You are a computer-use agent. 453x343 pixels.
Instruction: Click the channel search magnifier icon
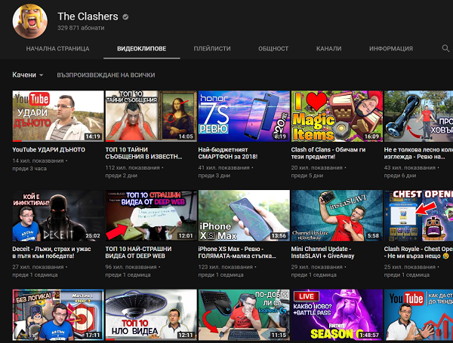point(445,49)
